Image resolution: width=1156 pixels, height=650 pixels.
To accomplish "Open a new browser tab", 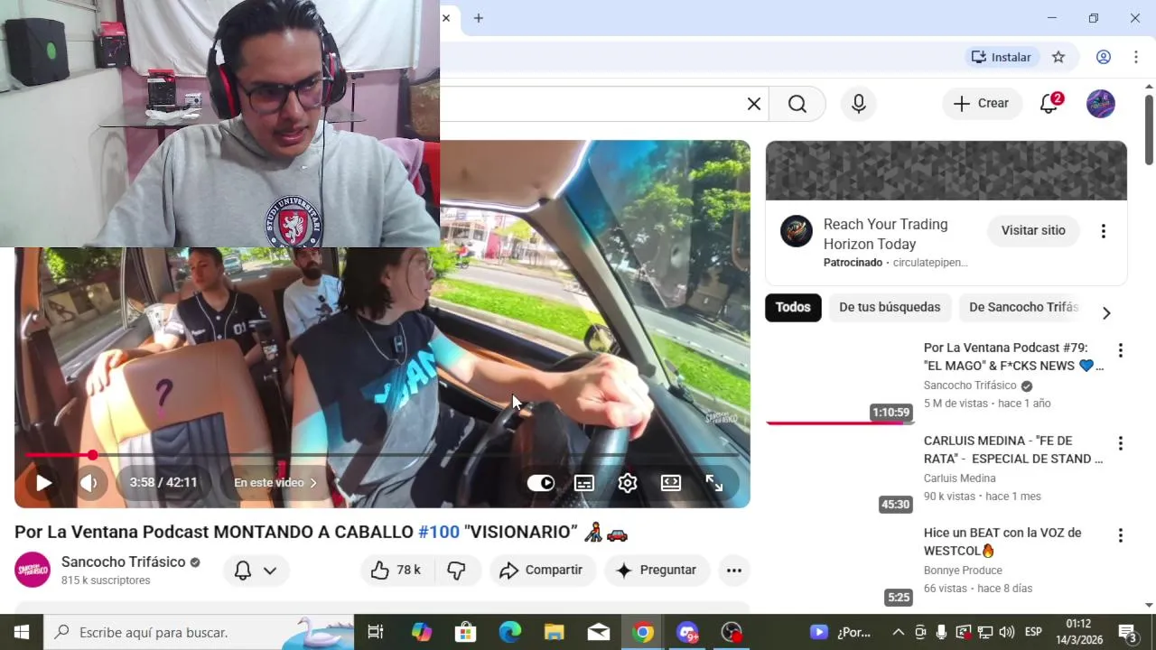I will point(479,18).
